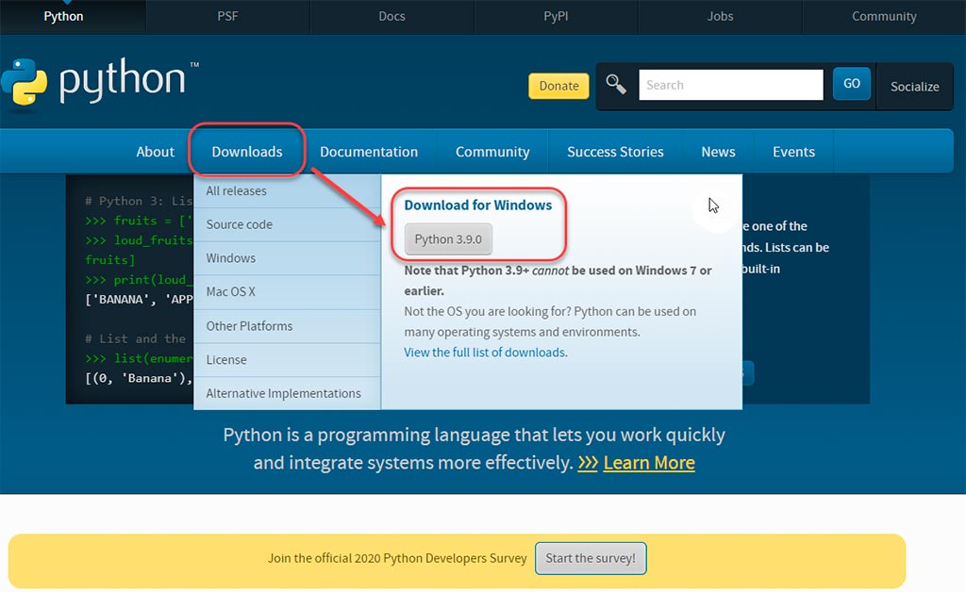Focus the Search input field
Image resolution: width=966 pixels, height=592 pixels.
[731, 85]
